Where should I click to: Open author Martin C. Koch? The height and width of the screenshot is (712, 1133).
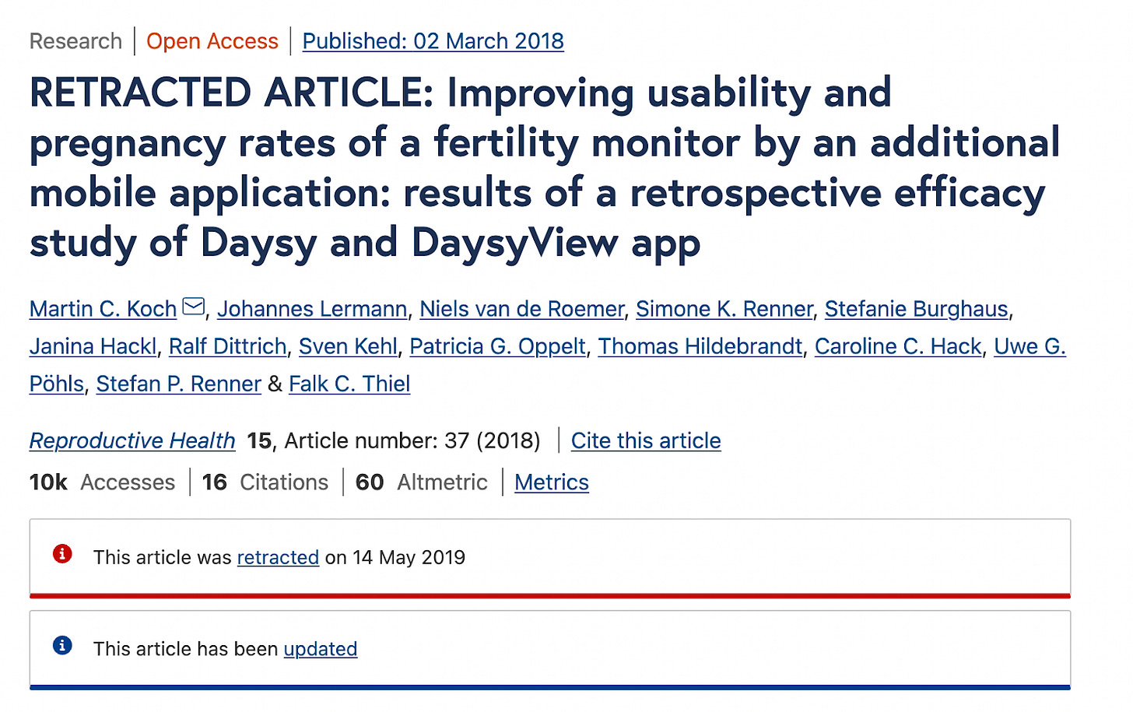pos(103,309)
